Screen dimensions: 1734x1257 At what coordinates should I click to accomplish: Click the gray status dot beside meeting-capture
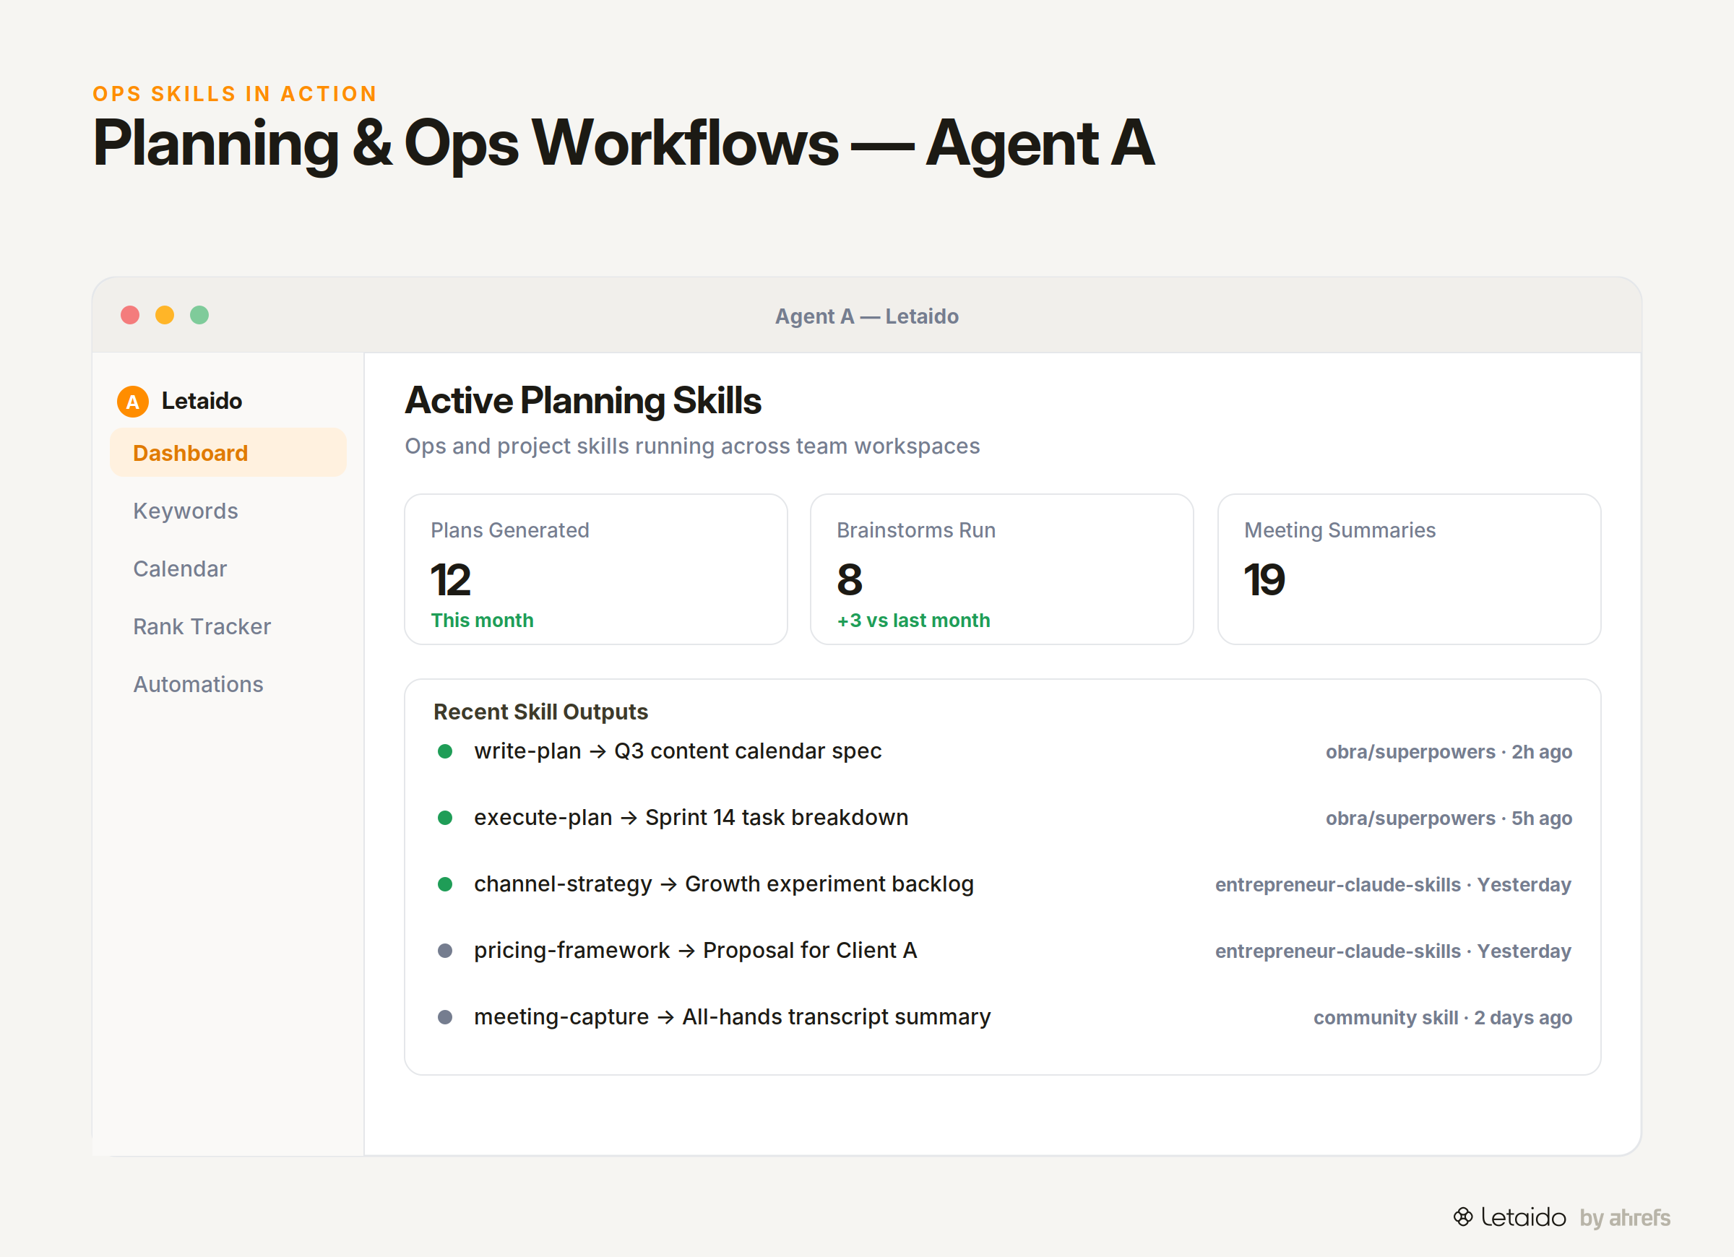(445, 1017)
